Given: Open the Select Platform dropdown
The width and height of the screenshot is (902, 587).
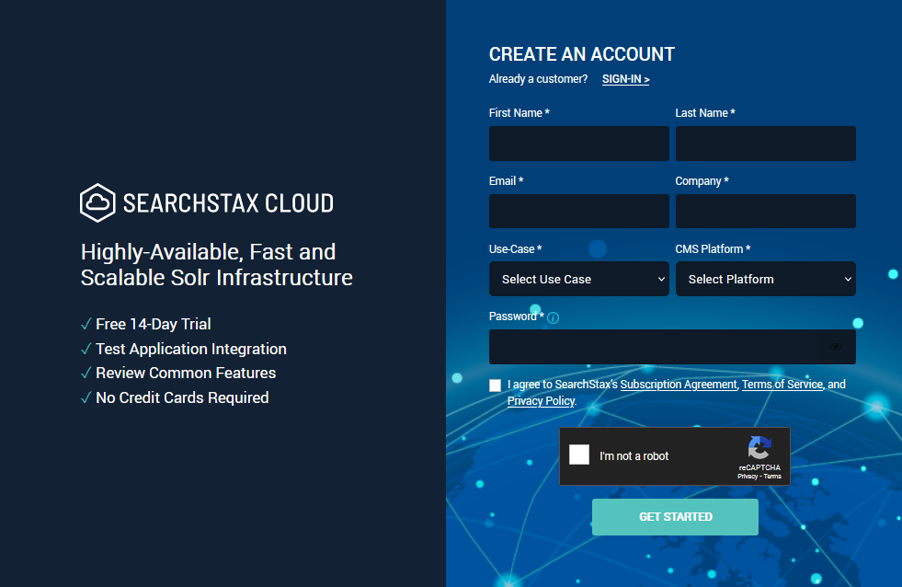Looking at the screenshot, I should click(x=765, y=279).
